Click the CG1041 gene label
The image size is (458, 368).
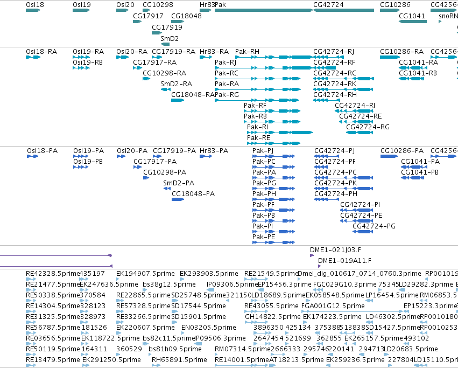[412, 16]
